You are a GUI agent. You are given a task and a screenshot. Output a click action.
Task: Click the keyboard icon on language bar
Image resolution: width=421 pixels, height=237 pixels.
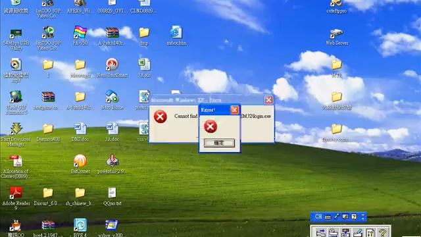click(x=328, y=217)
